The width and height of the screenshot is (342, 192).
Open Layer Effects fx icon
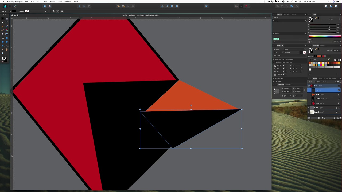tap(325, 118)
